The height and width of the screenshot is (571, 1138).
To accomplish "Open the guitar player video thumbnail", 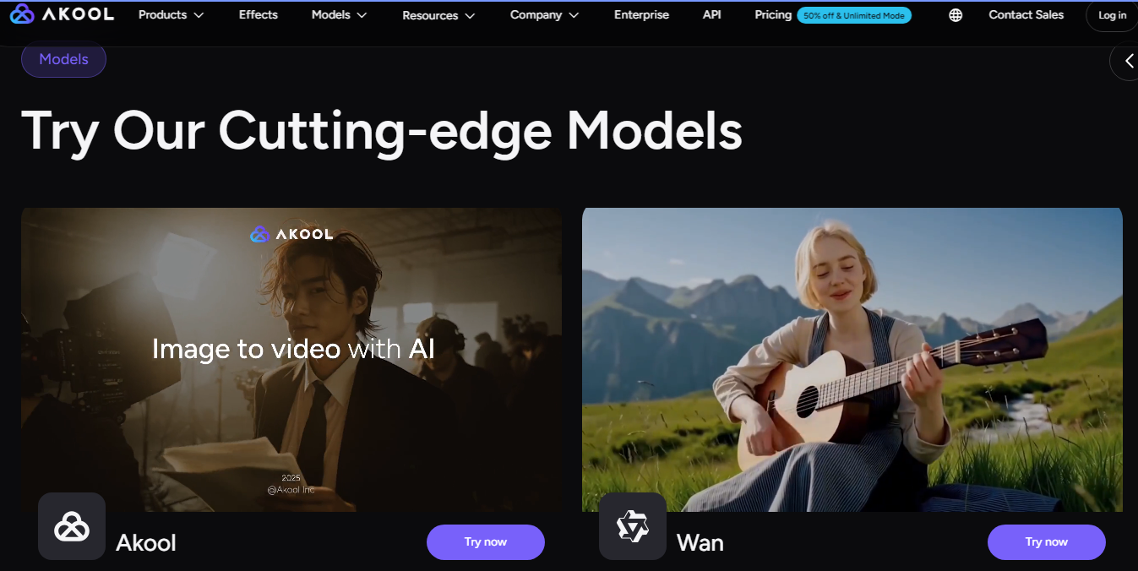I will pos(852,359).
